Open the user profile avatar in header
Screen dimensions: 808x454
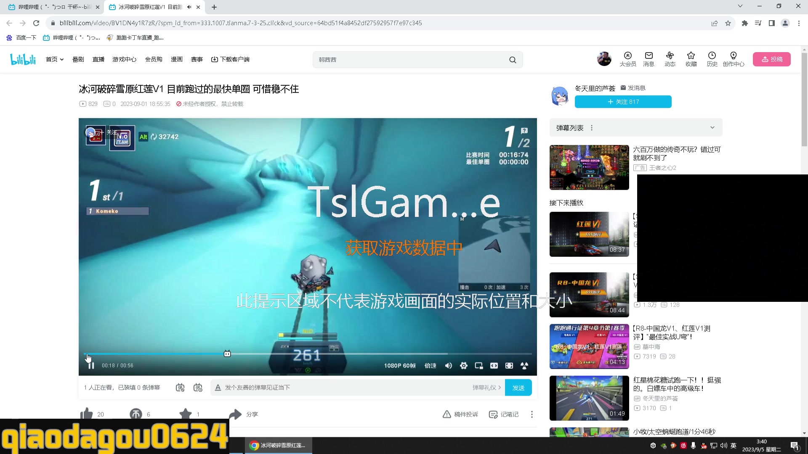(604, 59)
